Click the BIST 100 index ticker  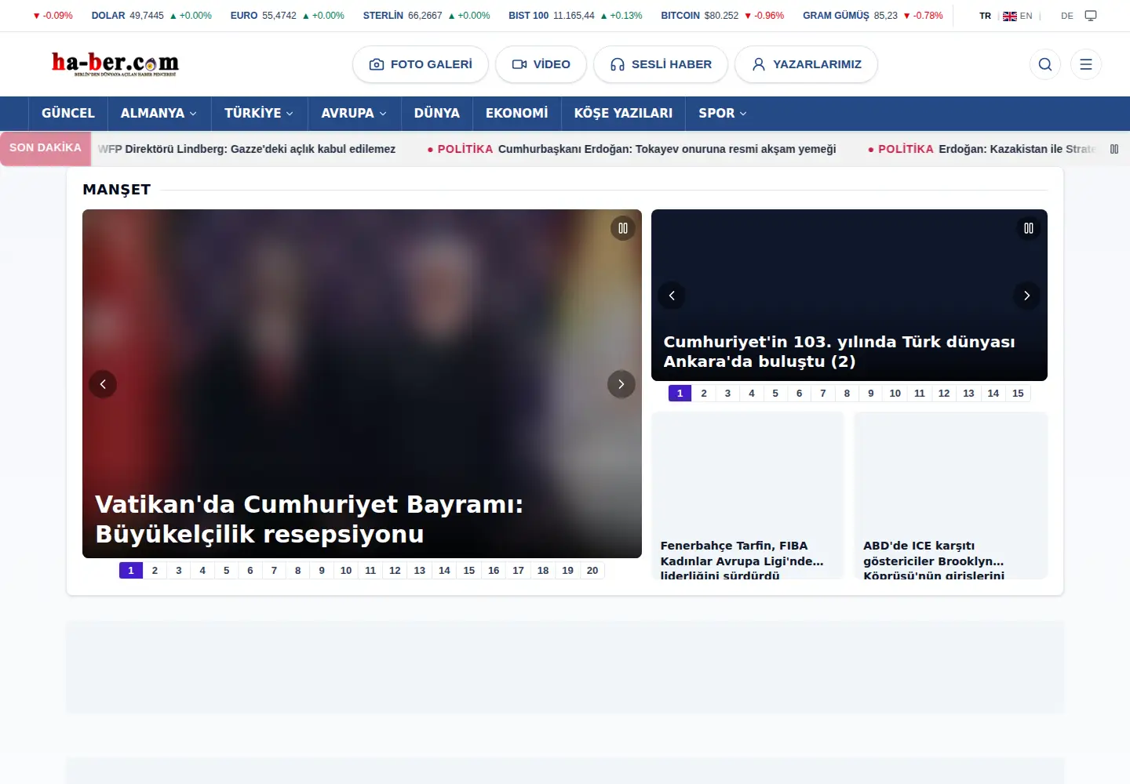[x=575, y=16]
